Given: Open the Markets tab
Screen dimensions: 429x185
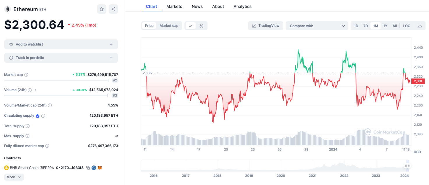Looking at the screenshot, I should tap(174, 6).
